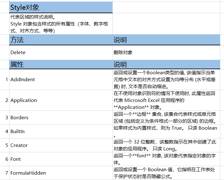Select the '属性' header cell
The height and width of the screenshot is (180, 224).
[x=61, y=64]
